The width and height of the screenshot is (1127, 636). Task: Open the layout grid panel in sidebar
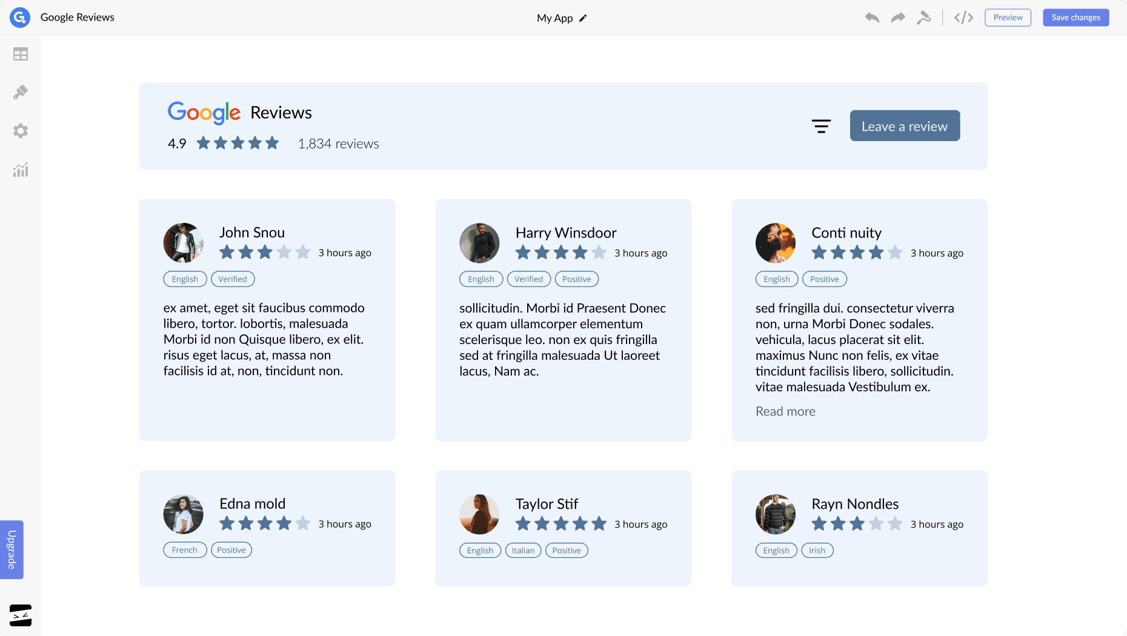point(21,55)
